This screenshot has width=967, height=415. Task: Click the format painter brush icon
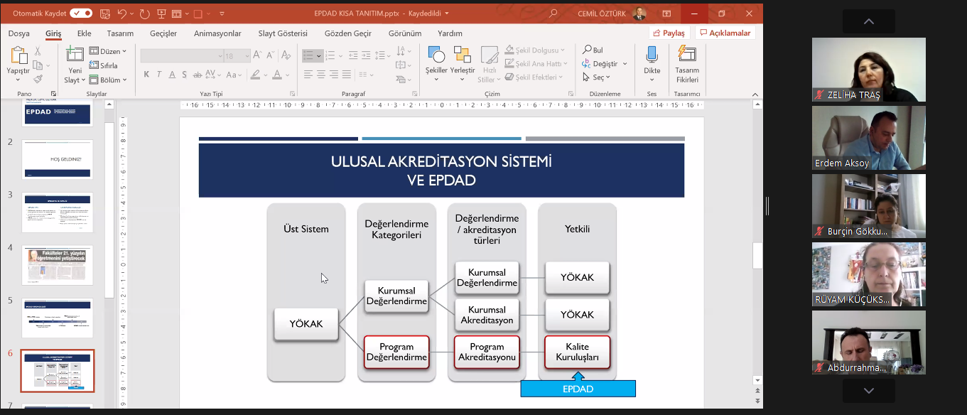(x=38, y=79)
